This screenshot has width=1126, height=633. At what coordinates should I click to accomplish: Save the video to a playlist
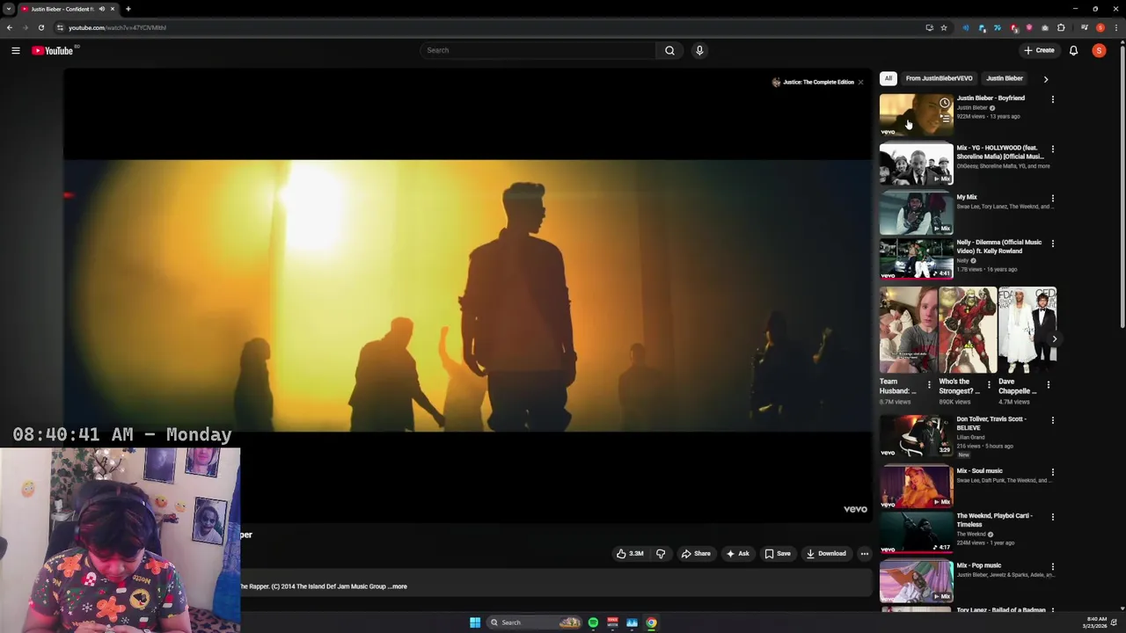777,554
